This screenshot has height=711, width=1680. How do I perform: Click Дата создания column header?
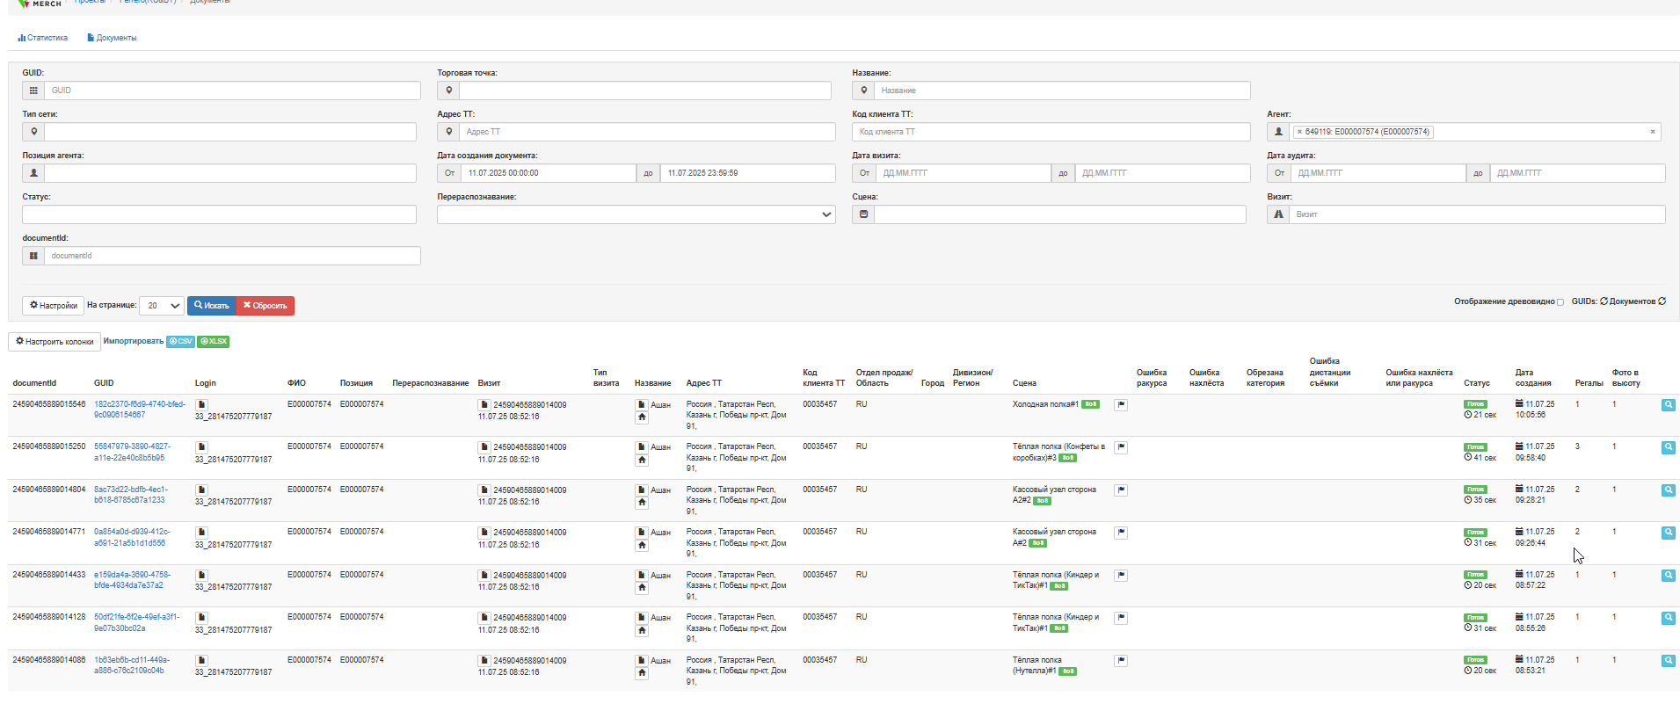coord(1535,378)
